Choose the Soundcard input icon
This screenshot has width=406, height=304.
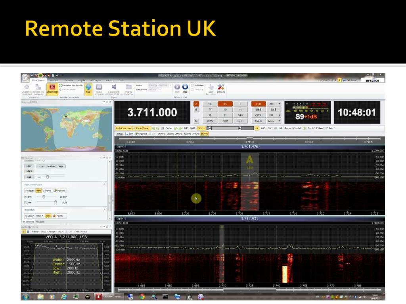pos(114,87)
